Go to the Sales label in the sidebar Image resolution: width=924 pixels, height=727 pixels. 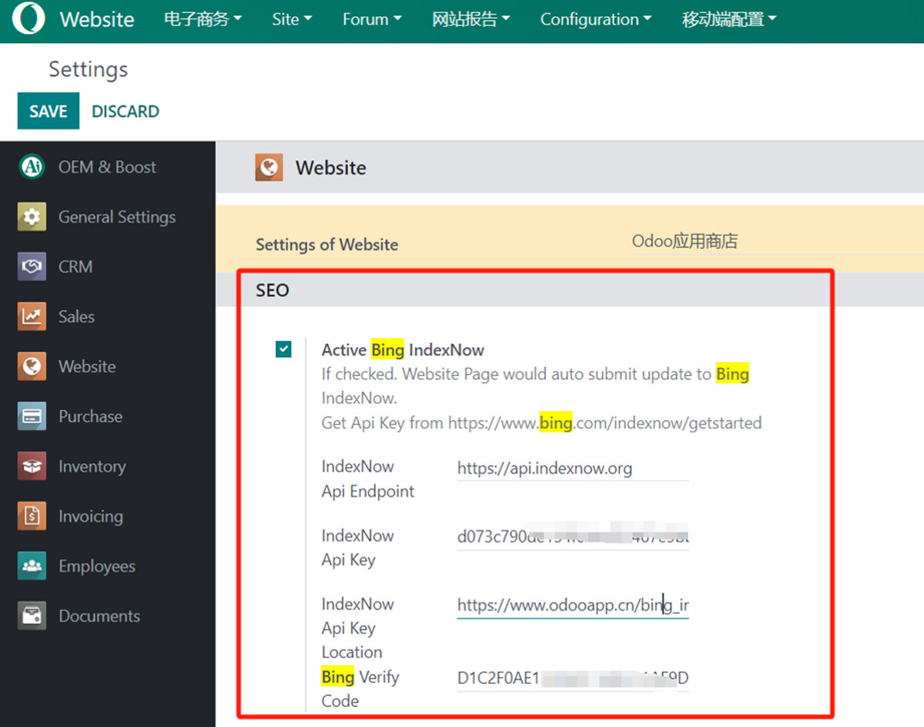pyautogui.click(x=76, y=316)
